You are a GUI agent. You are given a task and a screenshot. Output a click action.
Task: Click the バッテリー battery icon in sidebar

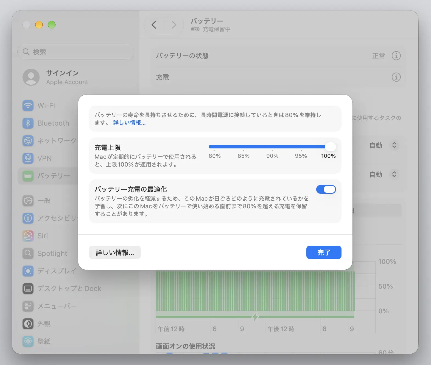[x=28, y=176]
